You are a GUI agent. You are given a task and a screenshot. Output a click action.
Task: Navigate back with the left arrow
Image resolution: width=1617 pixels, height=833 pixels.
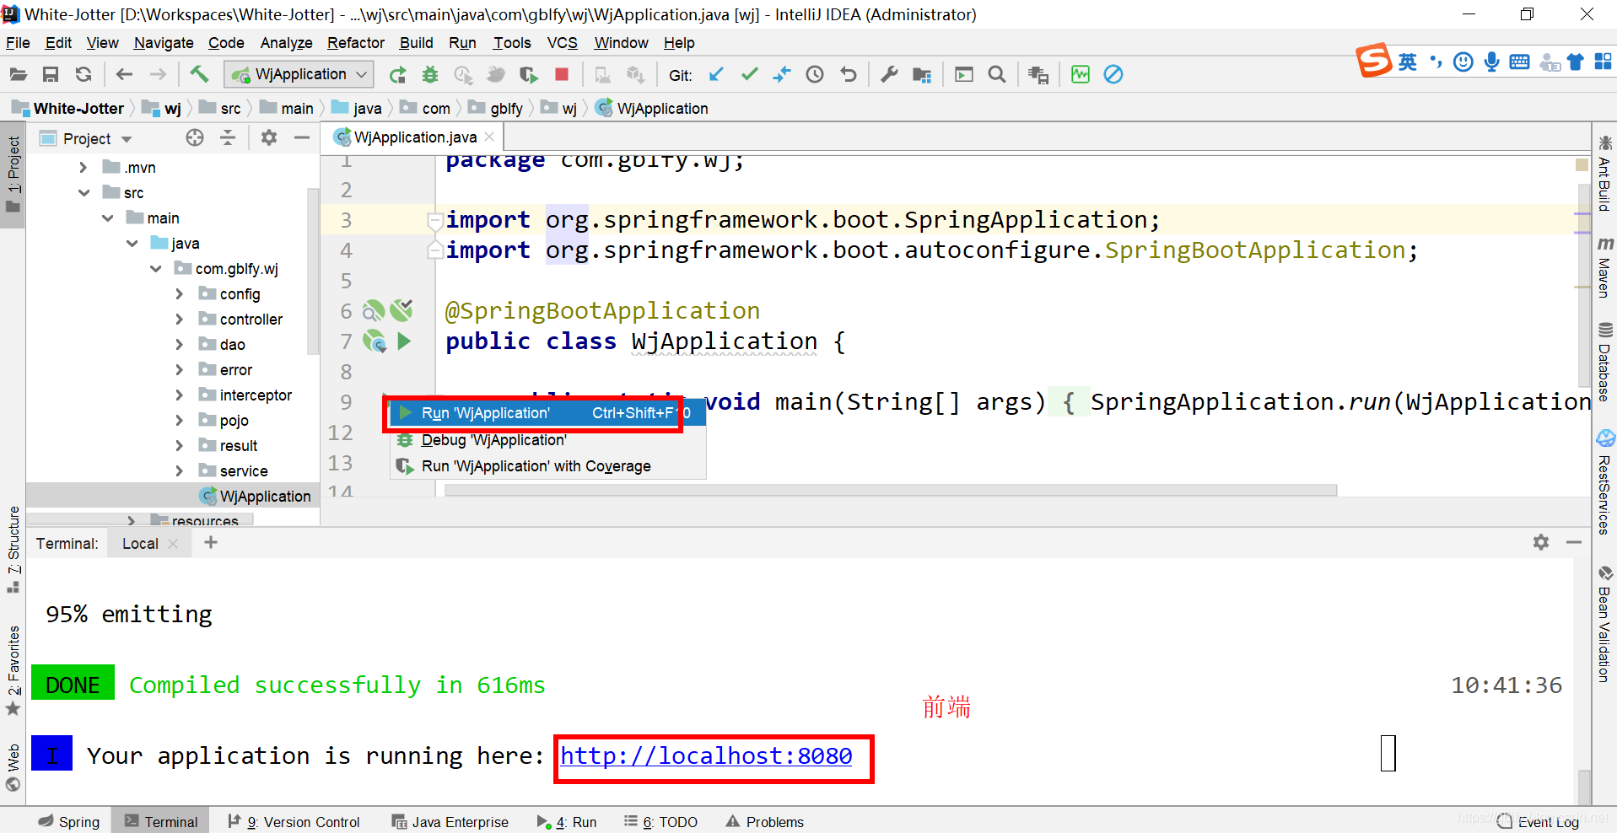click(x=124, y=74)
